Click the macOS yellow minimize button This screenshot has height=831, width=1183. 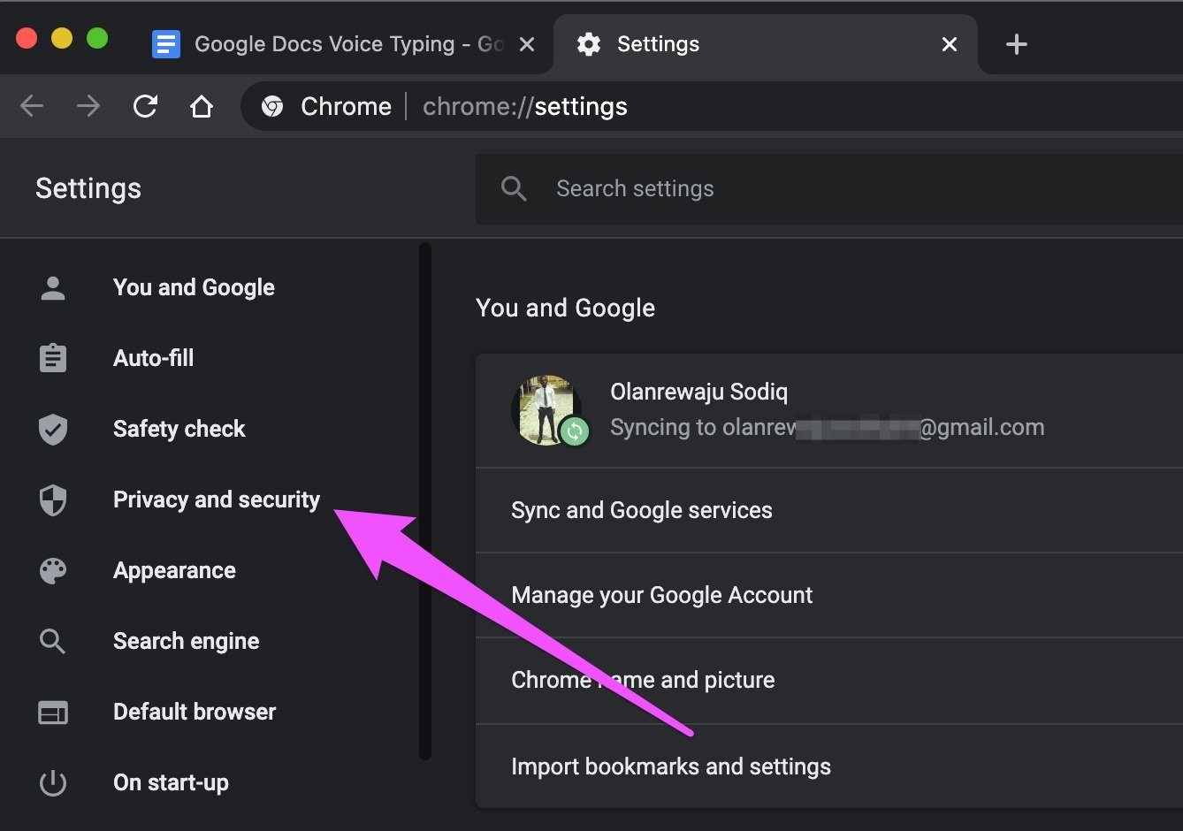[x=62, y=39]
